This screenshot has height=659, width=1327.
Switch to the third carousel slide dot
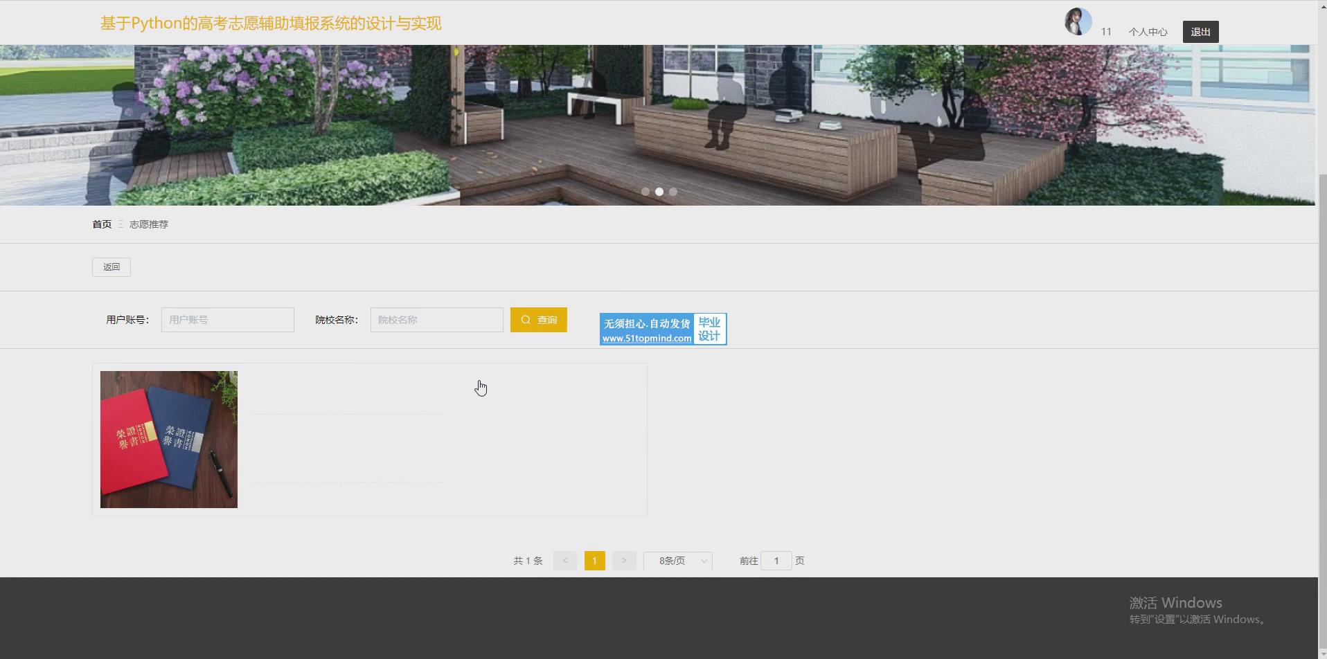click(673, 192)
